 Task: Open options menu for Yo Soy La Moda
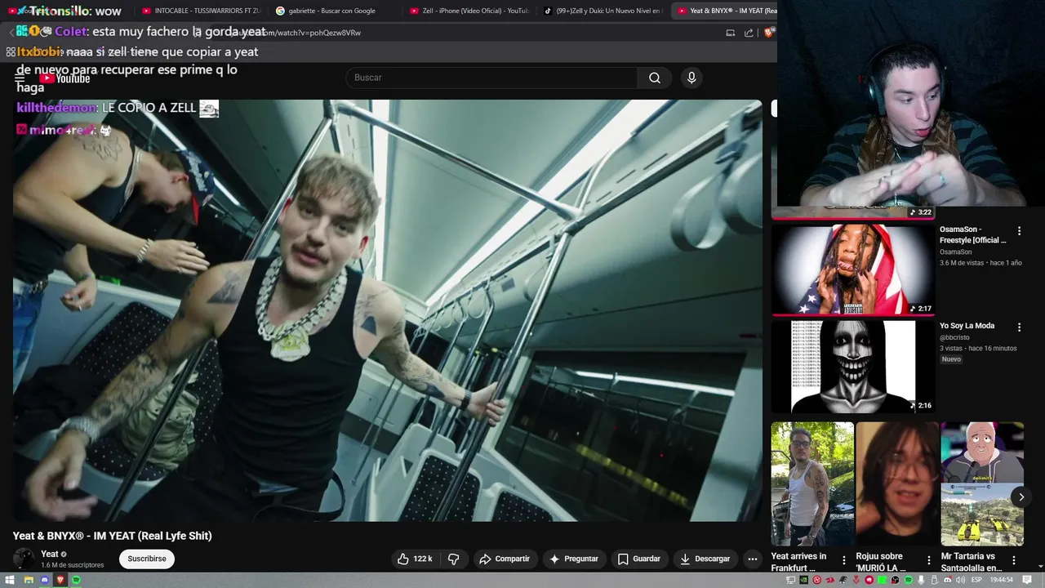(1019, 327)
